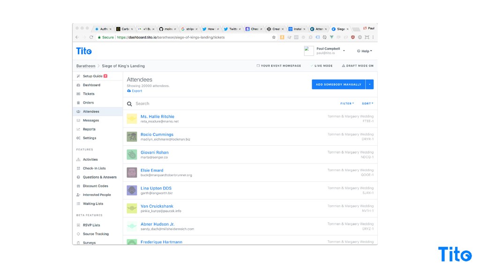Open attendee Frederique Hartmann
This screenshot has height=270, width=480.
point(161,242)
